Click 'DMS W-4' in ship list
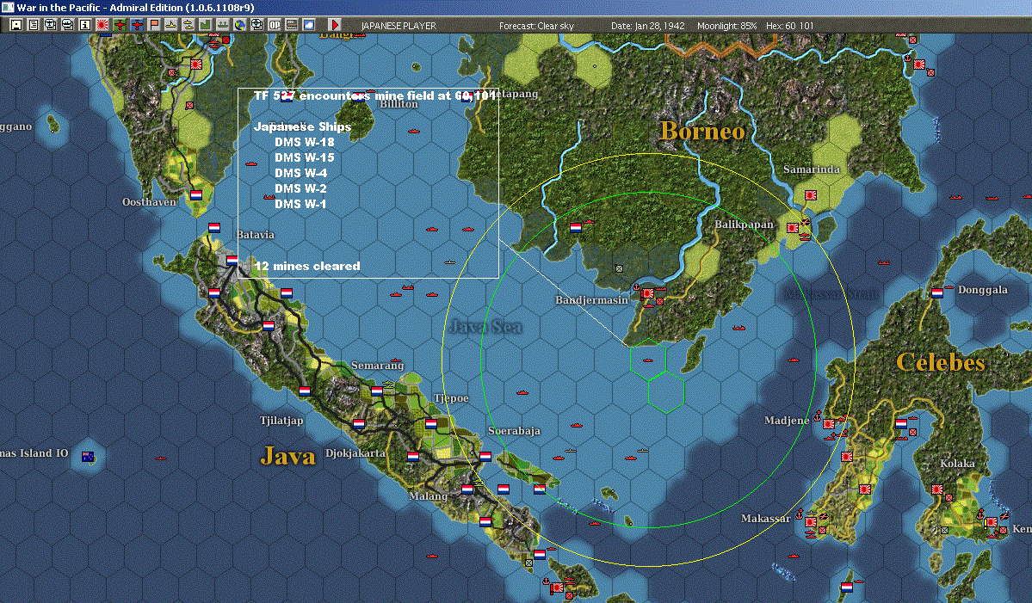The image size is (1032, 603). point(300,173)
